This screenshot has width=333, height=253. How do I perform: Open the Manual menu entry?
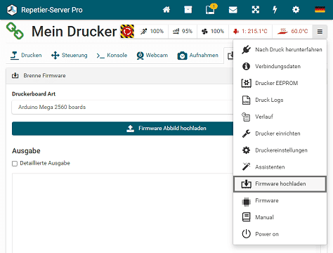click(280, 217)
